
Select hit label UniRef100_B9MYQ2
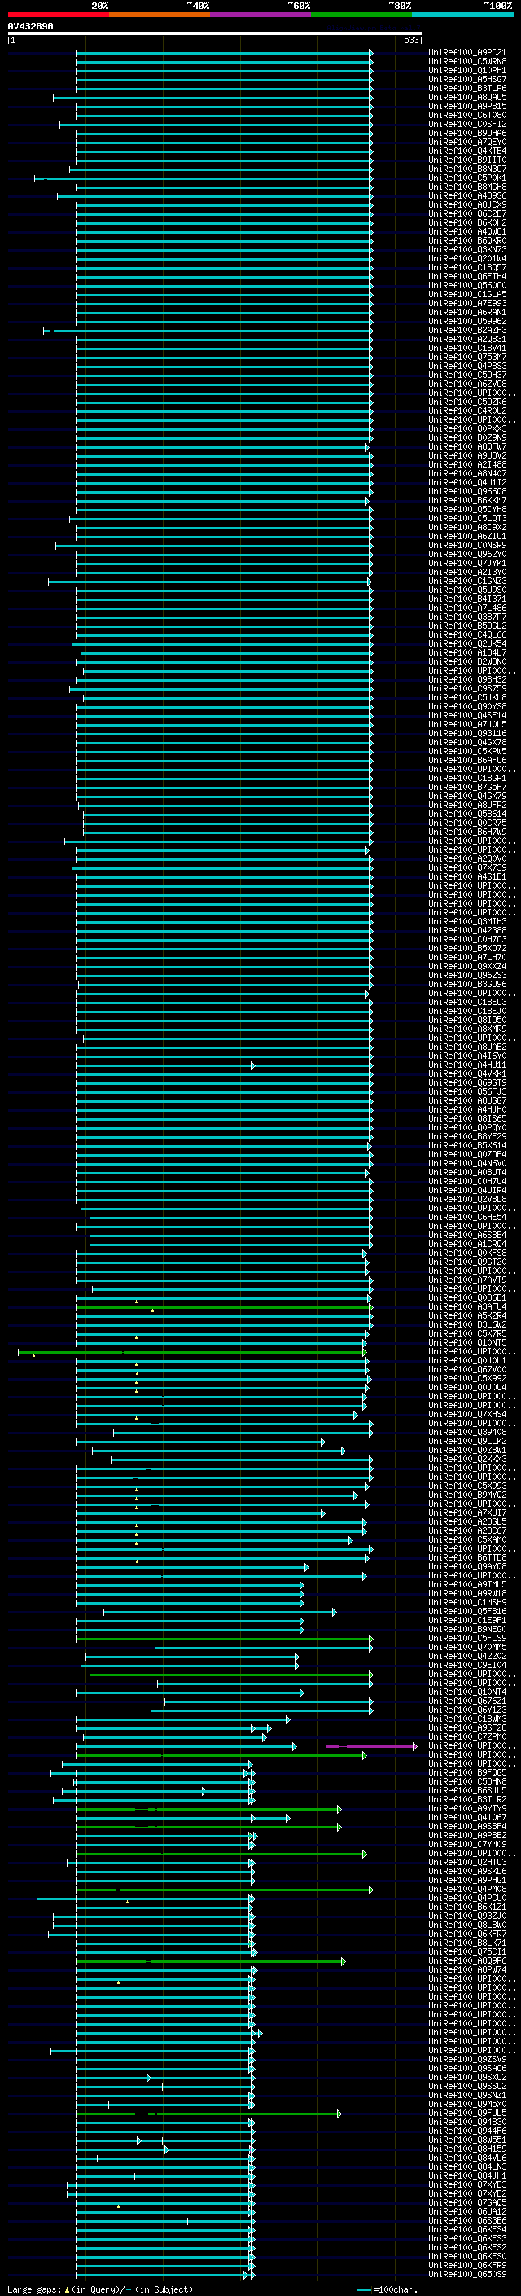tap(467, 1495)
